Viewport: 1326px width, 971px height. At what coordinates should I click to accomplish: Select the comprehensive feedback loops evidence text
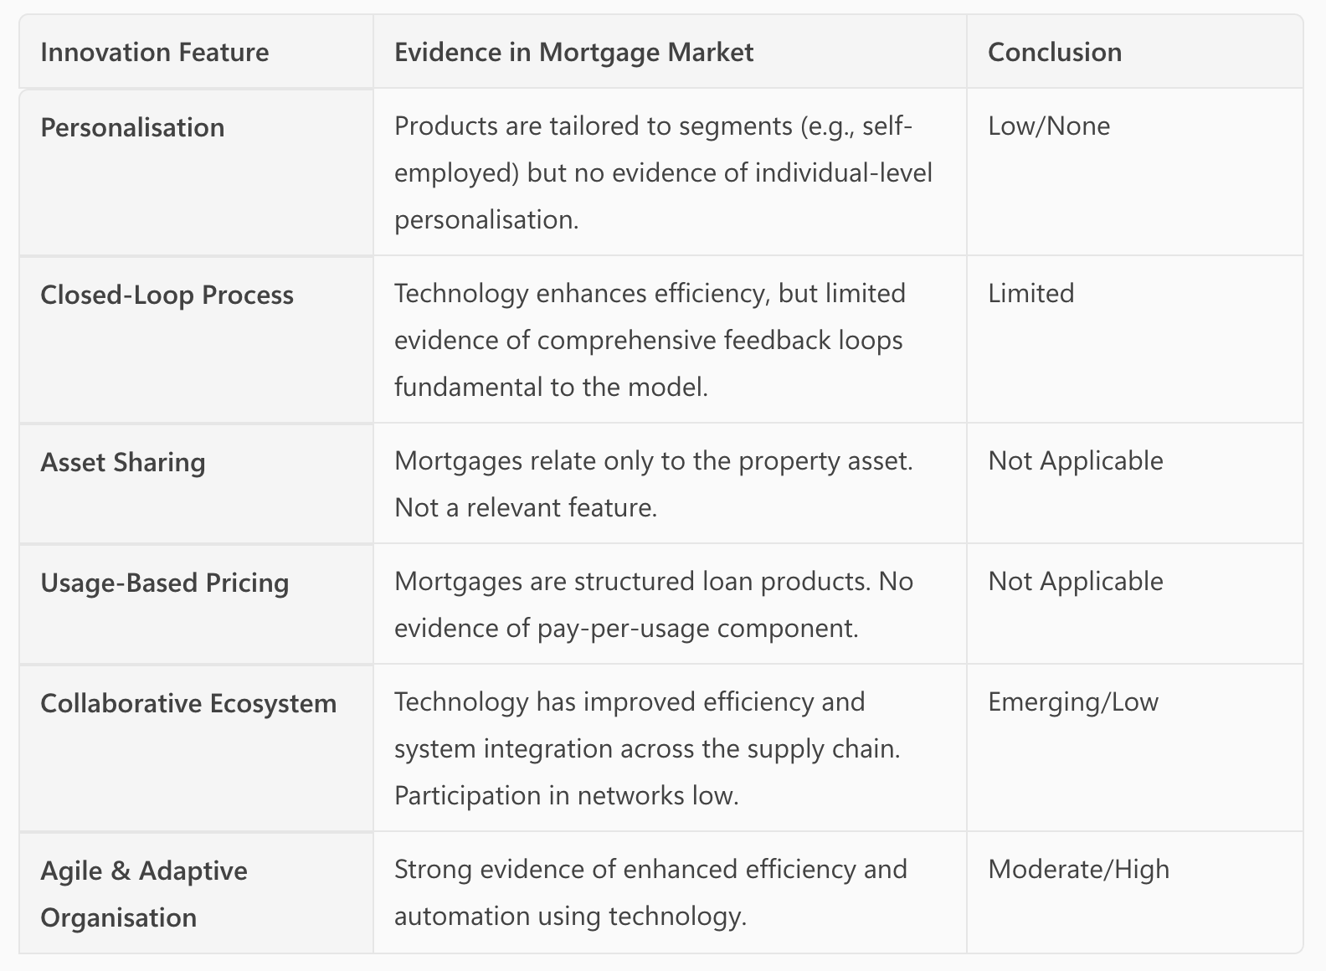(x=649, y=340)
